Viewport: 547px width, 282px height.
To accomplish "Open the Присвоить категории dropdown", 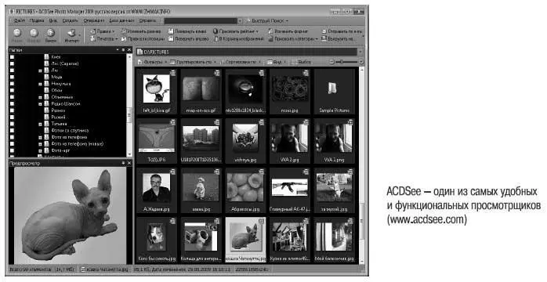I will pos(293,38).
